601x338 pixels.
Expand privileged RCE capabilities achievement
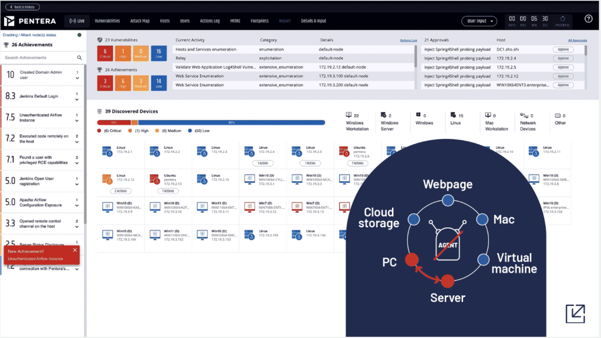pos(77,163)
